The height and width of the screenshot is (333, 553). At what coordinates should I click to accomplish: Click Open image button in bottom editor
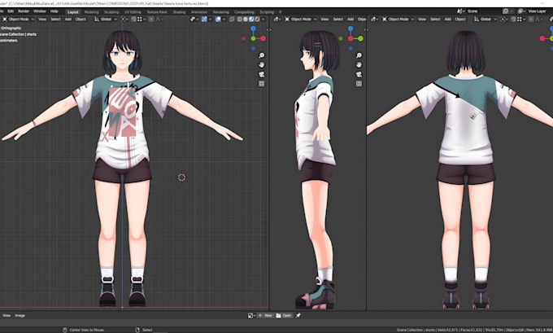[284, 315]
